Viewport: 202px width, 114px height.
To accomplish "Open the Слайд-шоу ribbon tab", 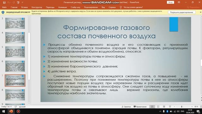I will pos(75,7).
